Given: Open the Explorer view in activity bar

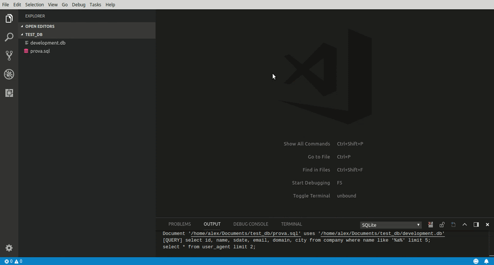Looking at the screenshot, I should click(x=9, y=19).
